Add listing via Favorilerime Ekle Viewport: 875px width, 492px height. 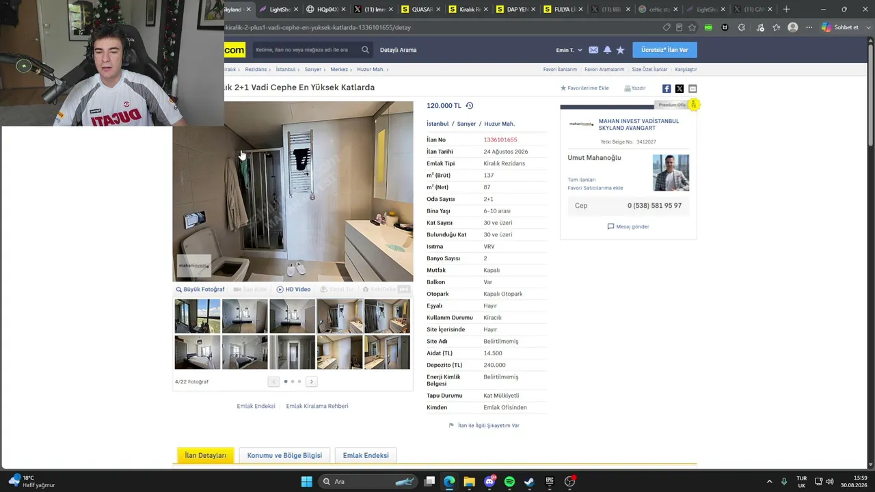584,88
